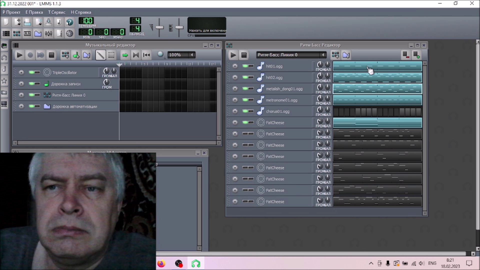
Task: Click the metalish_dong01.ogg track name button
Action: pyautogui.click(x=284, y=89)
